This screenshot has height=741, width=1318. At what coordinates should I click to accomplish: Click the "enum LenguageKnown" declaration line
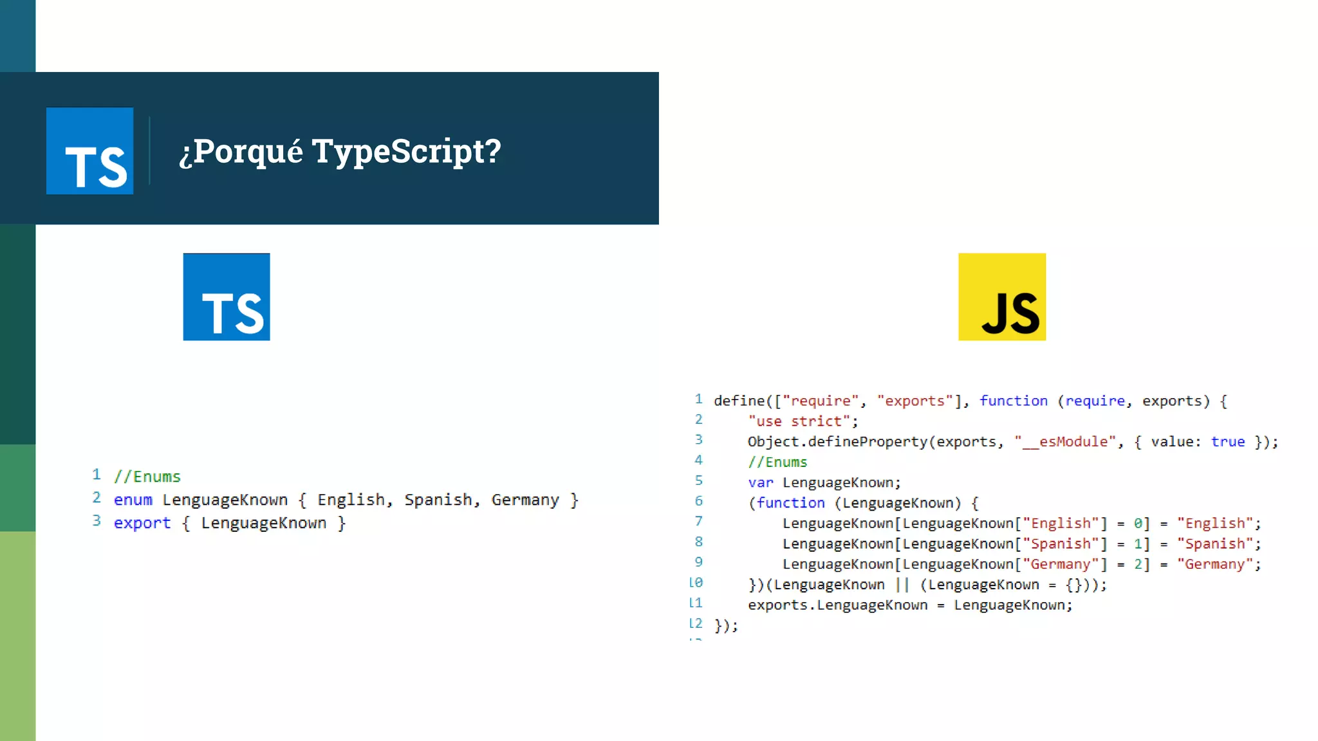(x=346, y=500)
